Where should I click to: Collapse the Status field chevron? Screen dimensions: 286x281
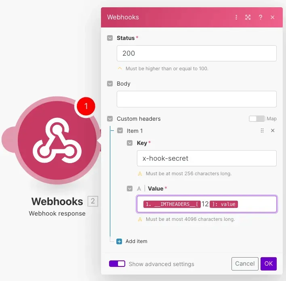(x=110, y=38)
